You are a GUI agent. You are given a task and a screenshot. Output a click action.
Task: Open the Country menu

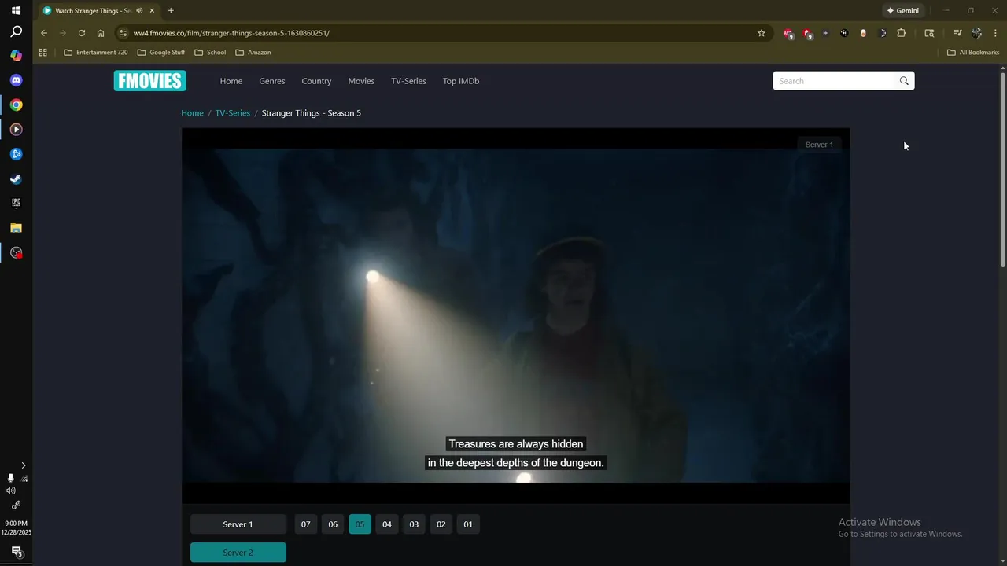pyautogui.click(x=316, y=81)
